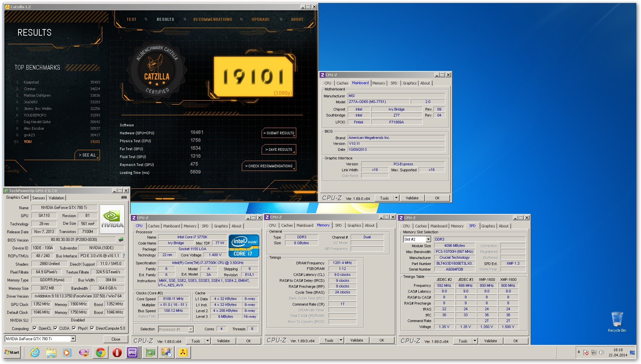Click the GPU-Z screenshot camera icon

point(124,197)
